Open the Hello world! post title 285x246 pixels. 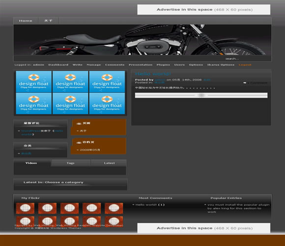[x=153, y=74]
